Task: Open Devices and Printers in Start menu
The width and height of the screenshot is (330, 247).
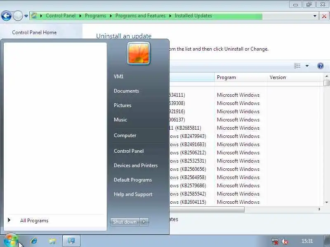Action: [x=136, y=165]
